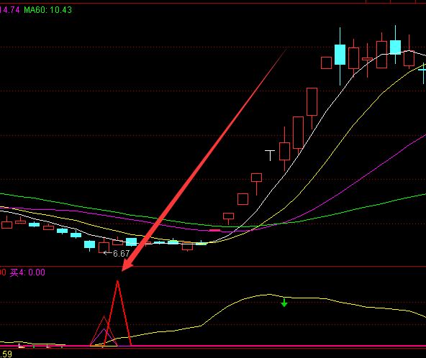Click the white T marker near candles
426x358 pixels.
click(270, 155)
